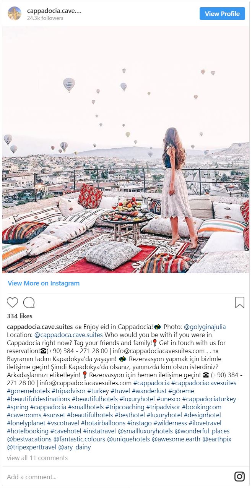The height and width of the screenshot is (488, 252).
Task: Open the View More on Instagram link
Action: 44,283
